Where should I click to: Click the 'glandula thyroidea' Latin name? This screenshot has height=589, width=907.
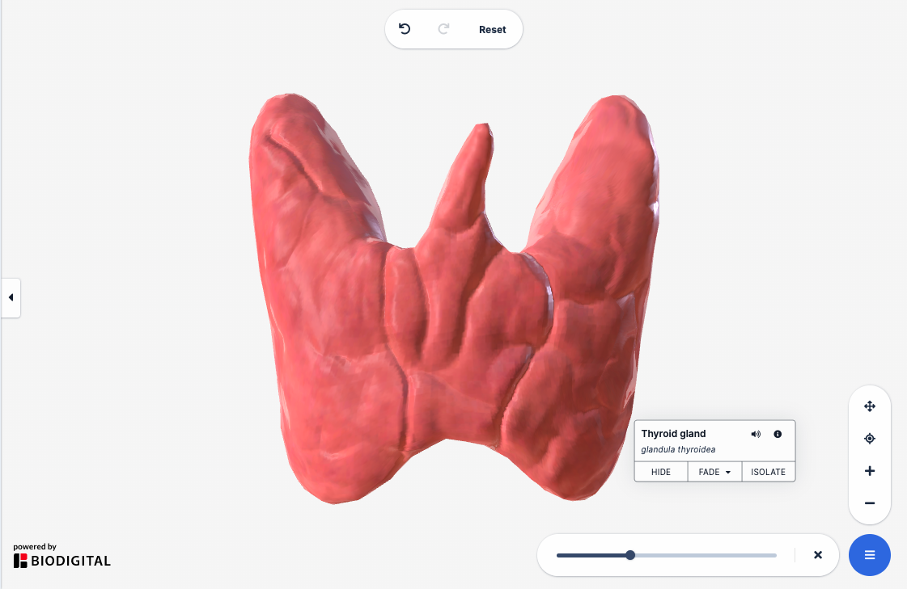point(678,449)
